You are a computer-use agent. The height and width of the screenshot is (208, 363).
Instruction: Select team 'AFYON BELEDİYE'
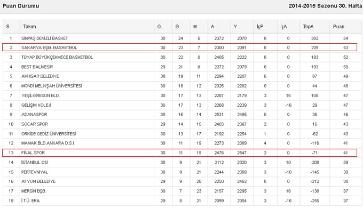(38, 181)
